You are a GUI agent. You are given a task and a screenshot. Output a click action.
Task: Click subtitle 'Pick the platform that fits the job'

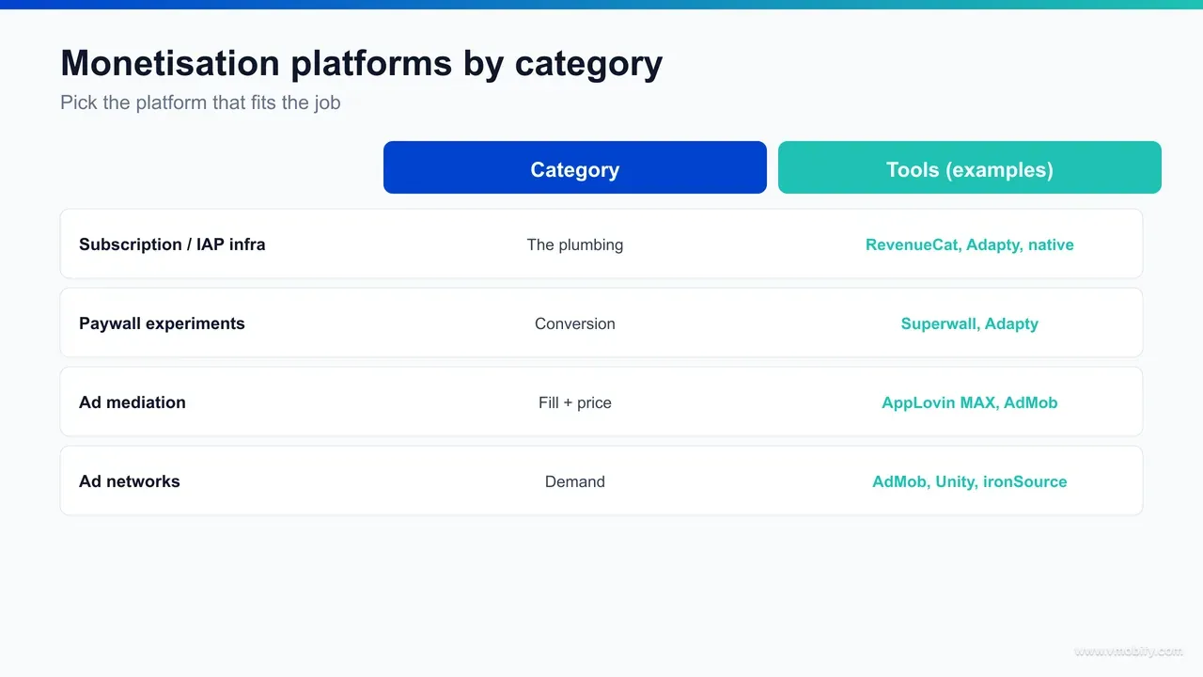coord(200,102)
